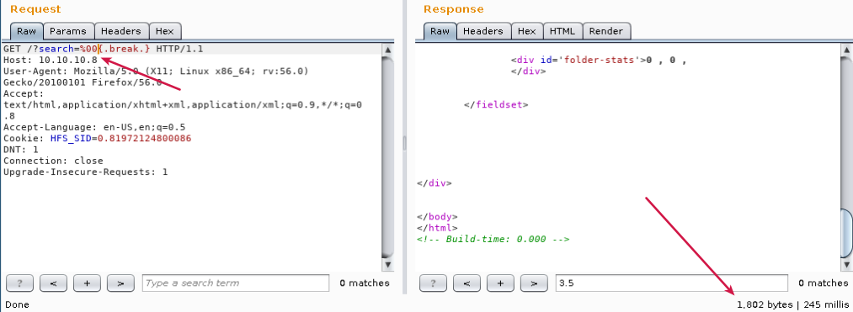Open the Request Params tab

click(68, 31)
